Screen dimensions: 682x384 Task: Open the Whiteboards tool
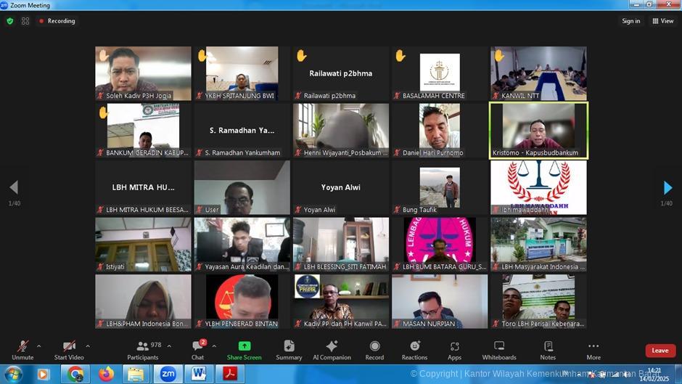click(x=499, y=349)
